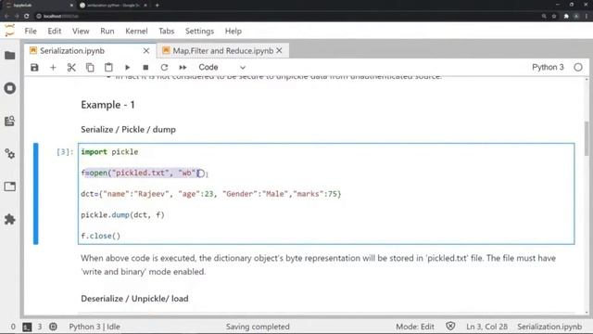Close the Serialization.ipynb tab
The image size is (593, 334).
click(x=146, y=51)
